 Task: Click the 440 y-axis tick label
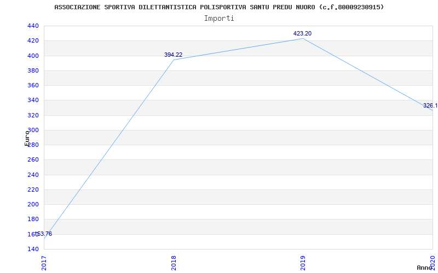(33, 26)
